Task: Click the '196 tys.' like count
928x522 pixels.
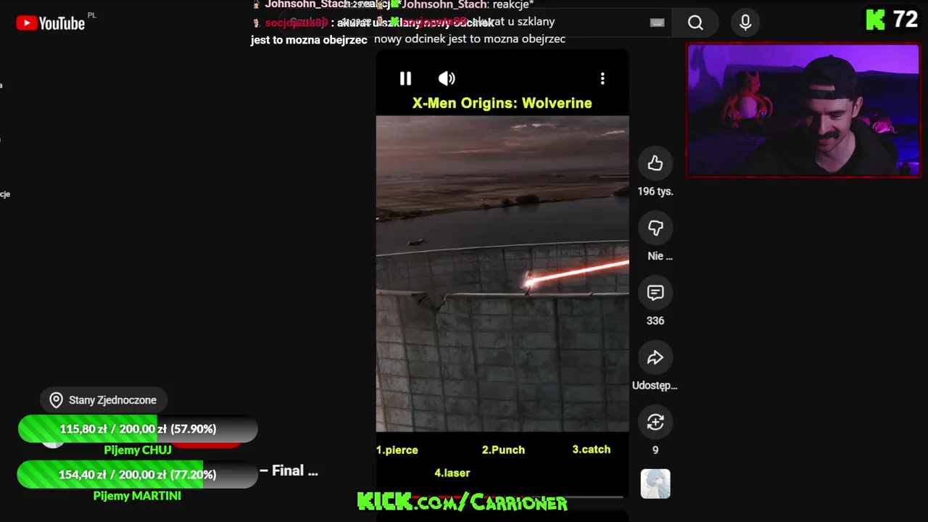Action: [x=655, y=191]
